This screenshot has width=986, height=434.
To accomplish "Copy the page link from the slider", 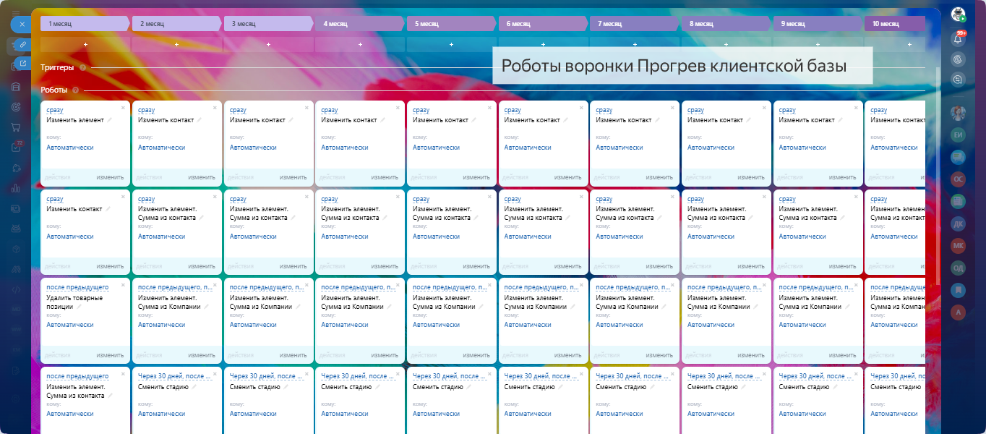I will pyautogui.click(x=23, y=45).
